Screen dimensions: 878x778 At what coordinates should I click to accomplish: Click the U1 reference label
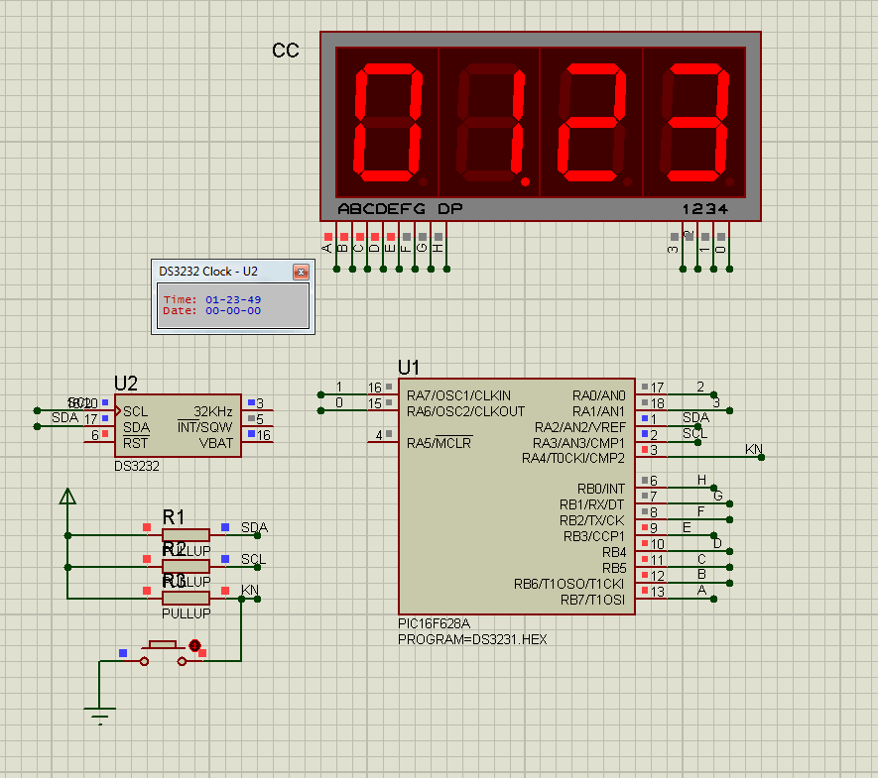coord(410,368)
